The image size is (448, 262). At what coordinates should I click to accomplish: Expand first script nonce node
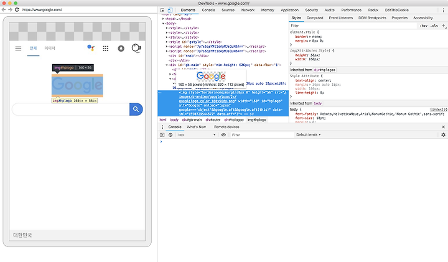[167, 47]
